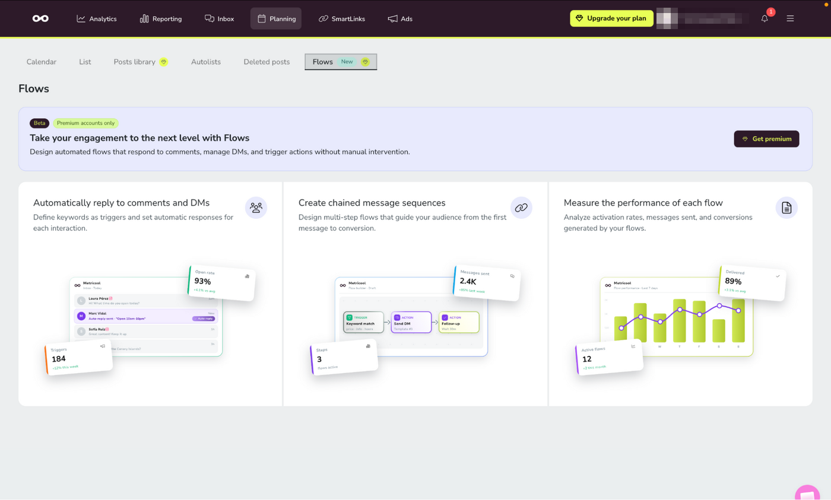Click the chain link icon on the sequences card
831x500 pixels.
click(521, 208)
